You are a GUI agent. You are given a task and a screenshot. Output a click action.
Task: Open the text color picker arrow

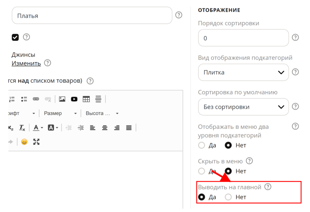pos(42,128)
